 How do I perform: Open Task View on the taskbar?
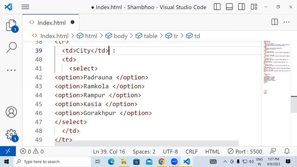click(x=98, y=162)
